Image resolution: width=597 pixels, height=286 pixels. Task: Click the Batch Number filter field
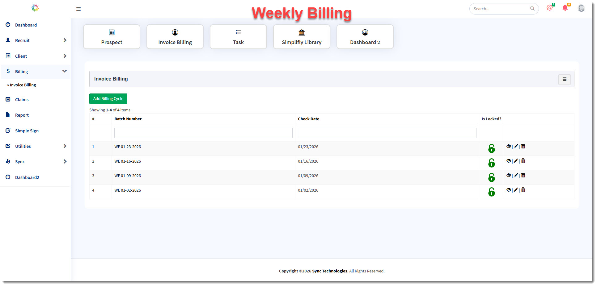(203, 133)
